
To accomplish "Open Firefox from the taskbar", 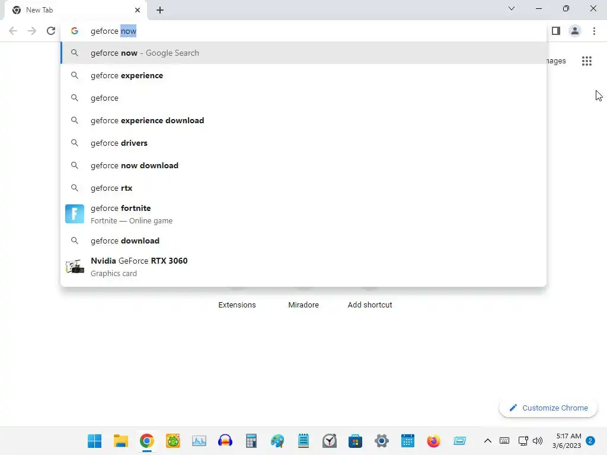I will click(433, 441).
